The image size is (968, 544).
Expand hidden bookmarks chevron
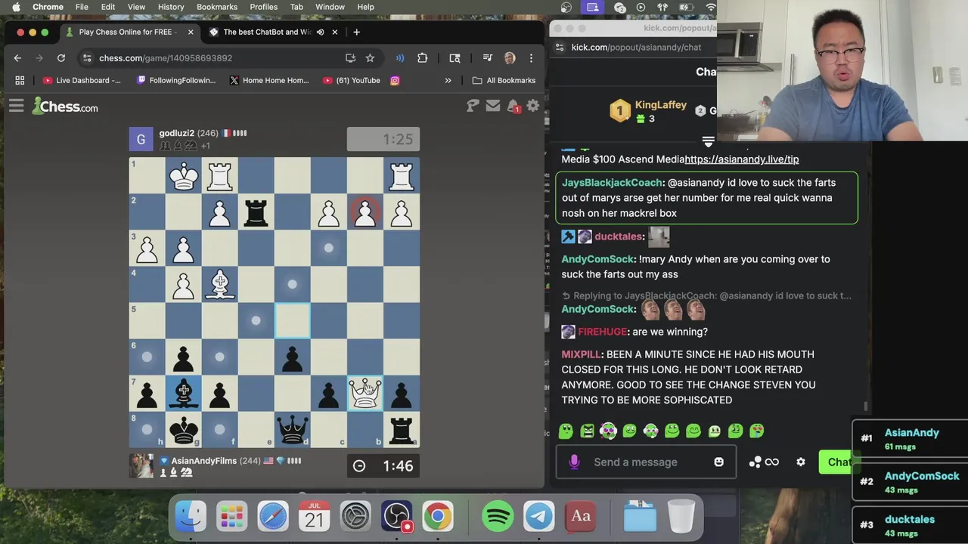448,80
